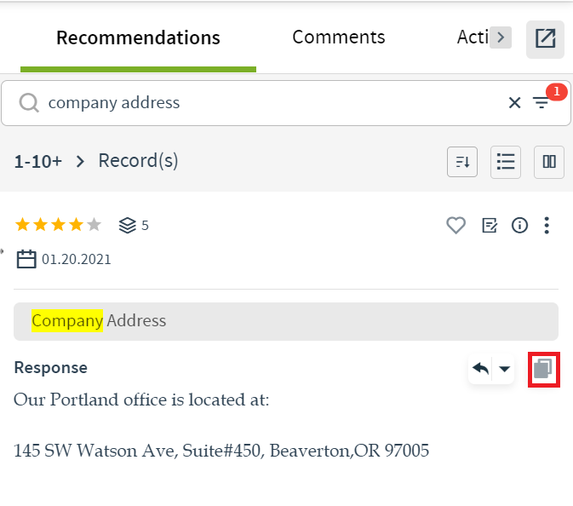Viewport: 573px width, 506px height.
Task: Switch to split column view
Action: click(x=549, y=162)
